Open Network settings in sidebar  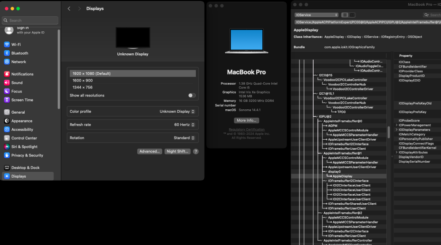[19, 62]
